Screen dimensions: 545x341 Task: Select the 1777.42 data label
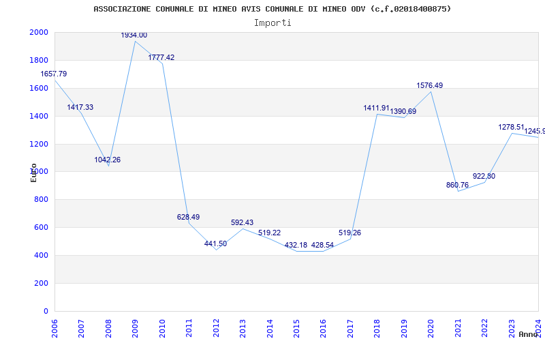pyautogui.click(x=161, y=58)
